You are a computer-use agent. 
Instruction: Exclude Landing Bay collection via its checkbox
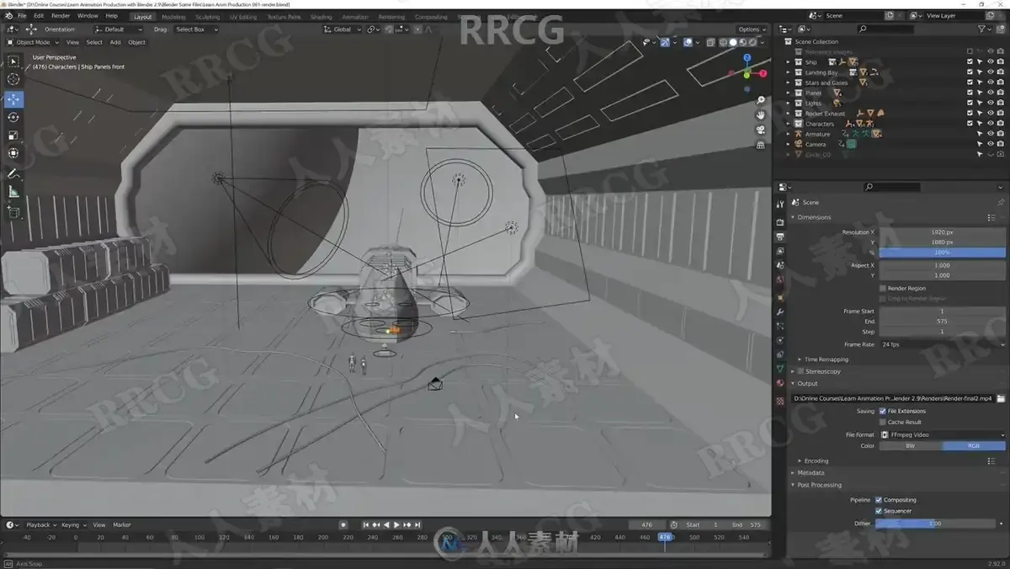[x=970, y=72]
